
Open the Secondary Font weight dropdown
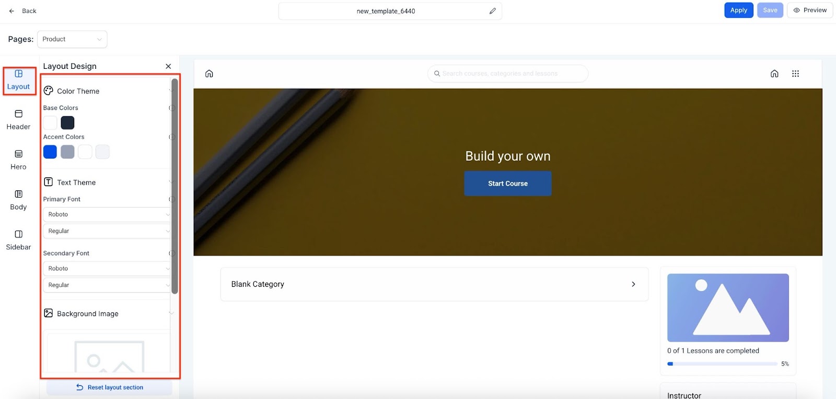point(107,285)
